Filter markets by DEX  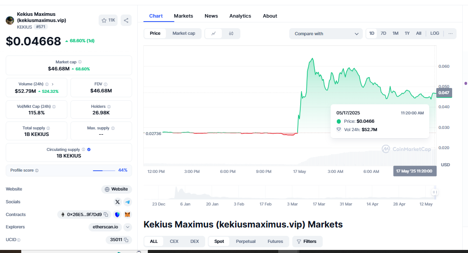pyautogui.click(x=195, y=242)
